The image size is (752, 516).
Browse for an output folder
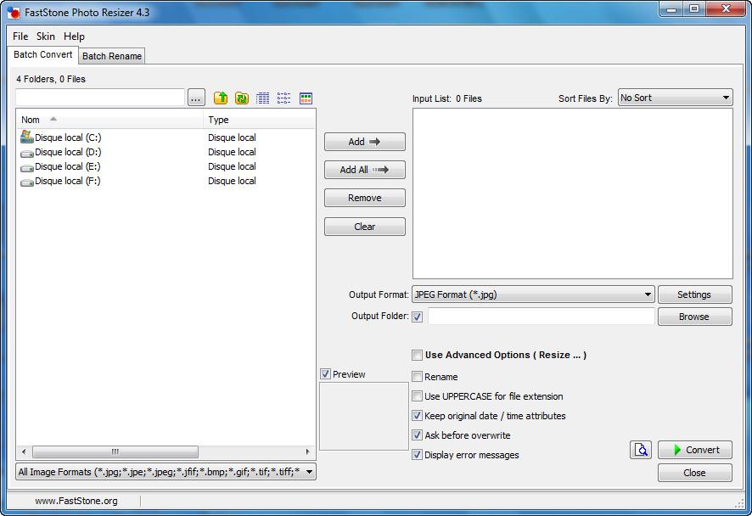(695, 317)
